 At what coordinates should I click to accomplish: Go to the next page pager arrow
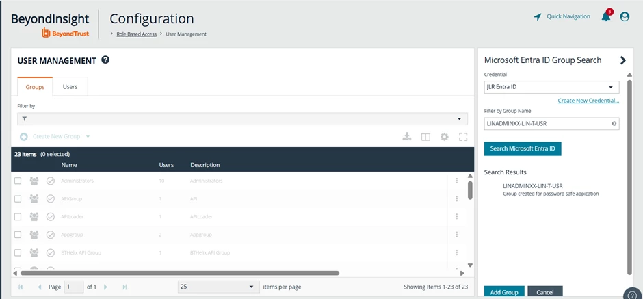point(105,287)
